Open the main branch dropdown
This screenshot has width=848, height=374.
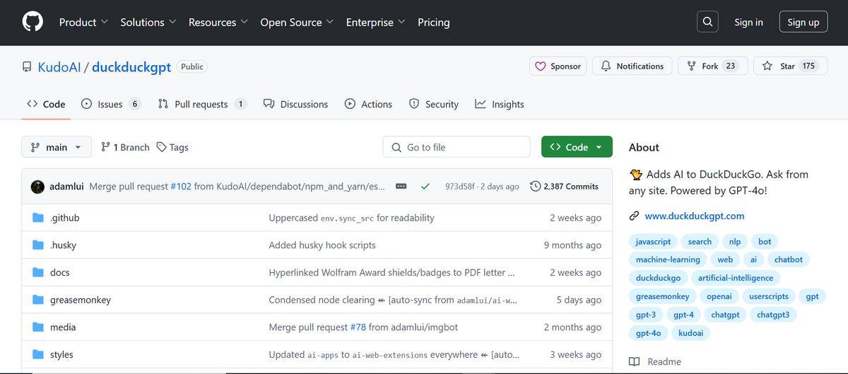(57, 147)
